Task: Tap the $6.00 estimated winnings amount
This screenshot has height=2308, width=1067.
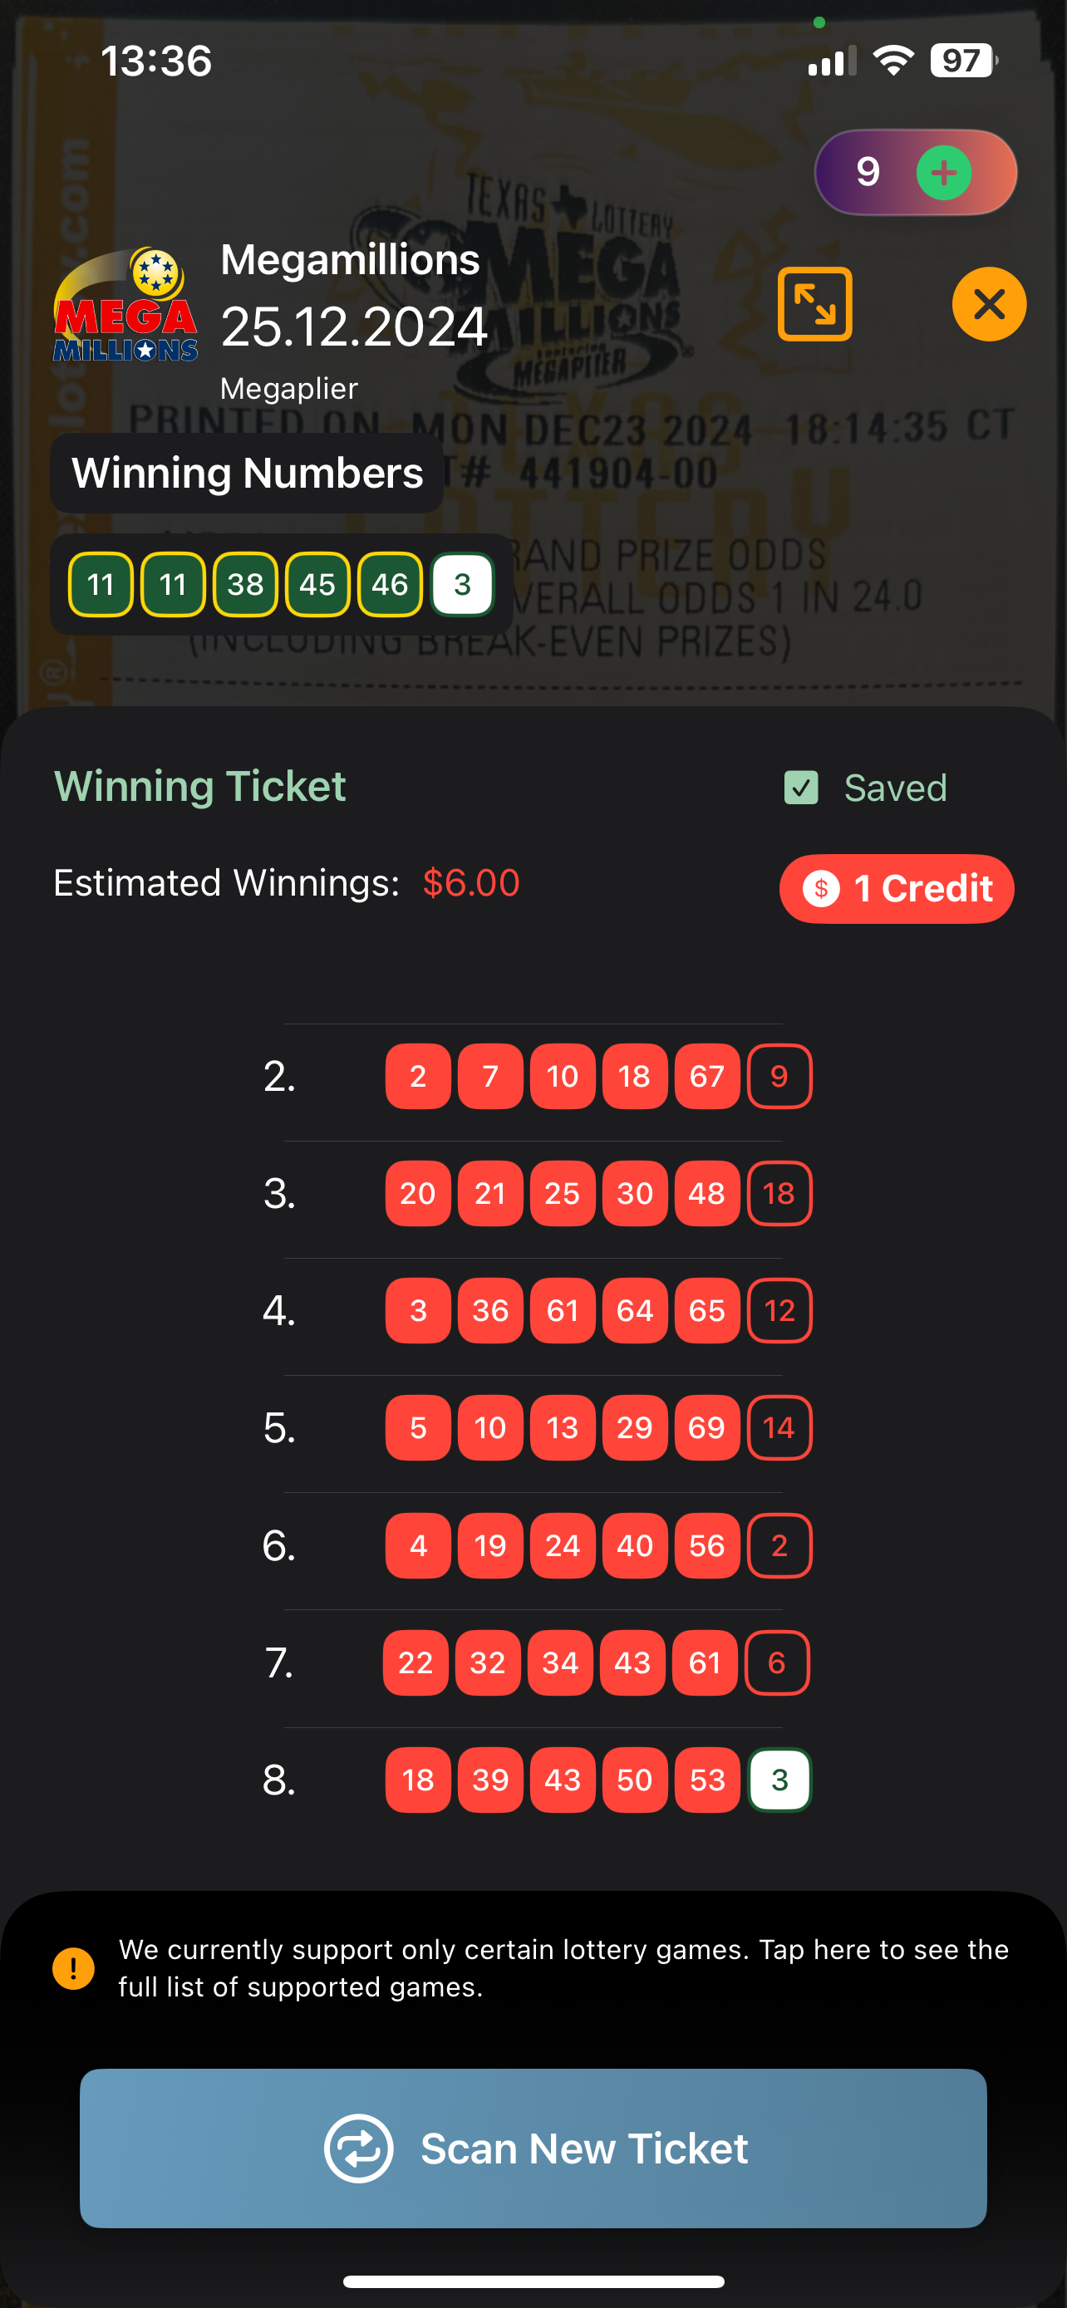Action: 472,882
